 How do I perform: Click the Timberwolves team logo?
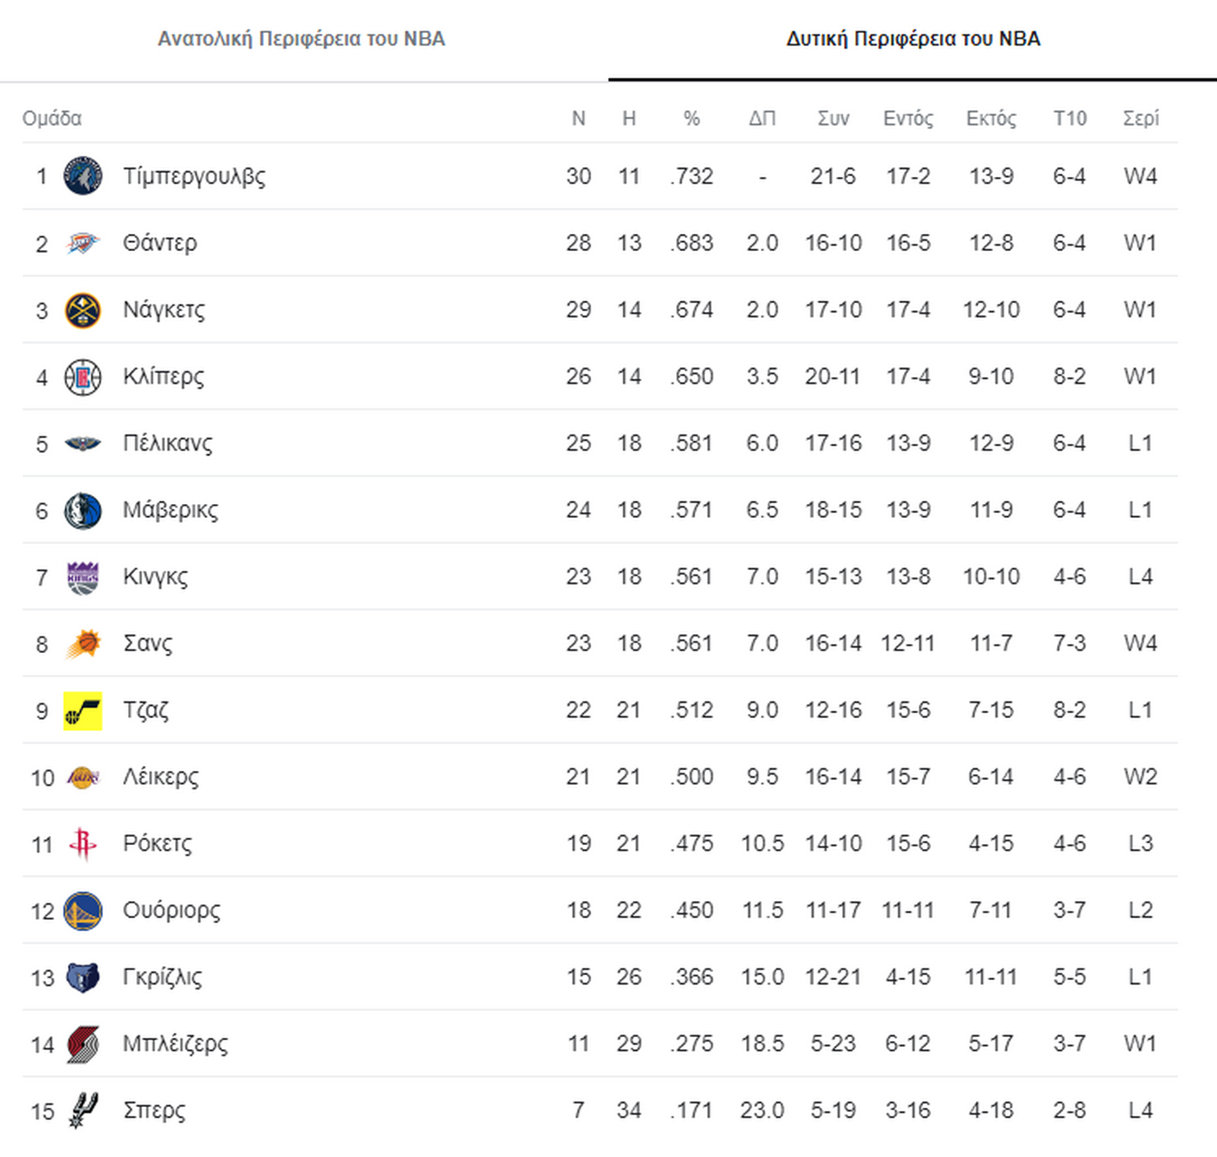tap(82, 176)
